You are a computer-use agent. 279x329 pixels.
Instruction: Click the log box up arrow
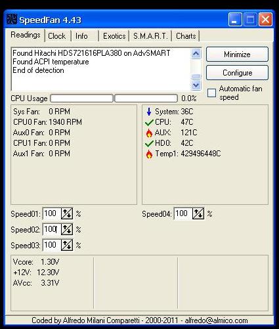pos(196,53)
